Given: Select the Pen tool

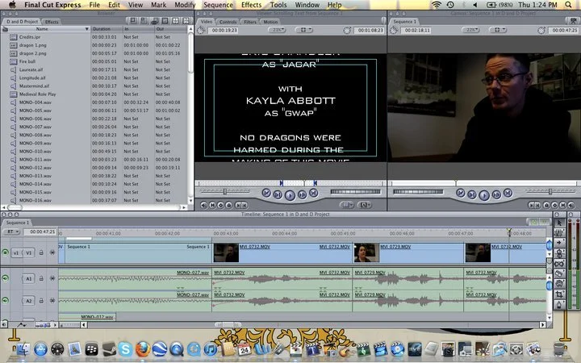Looking at the screenshot, I should (x=559, y=305).
